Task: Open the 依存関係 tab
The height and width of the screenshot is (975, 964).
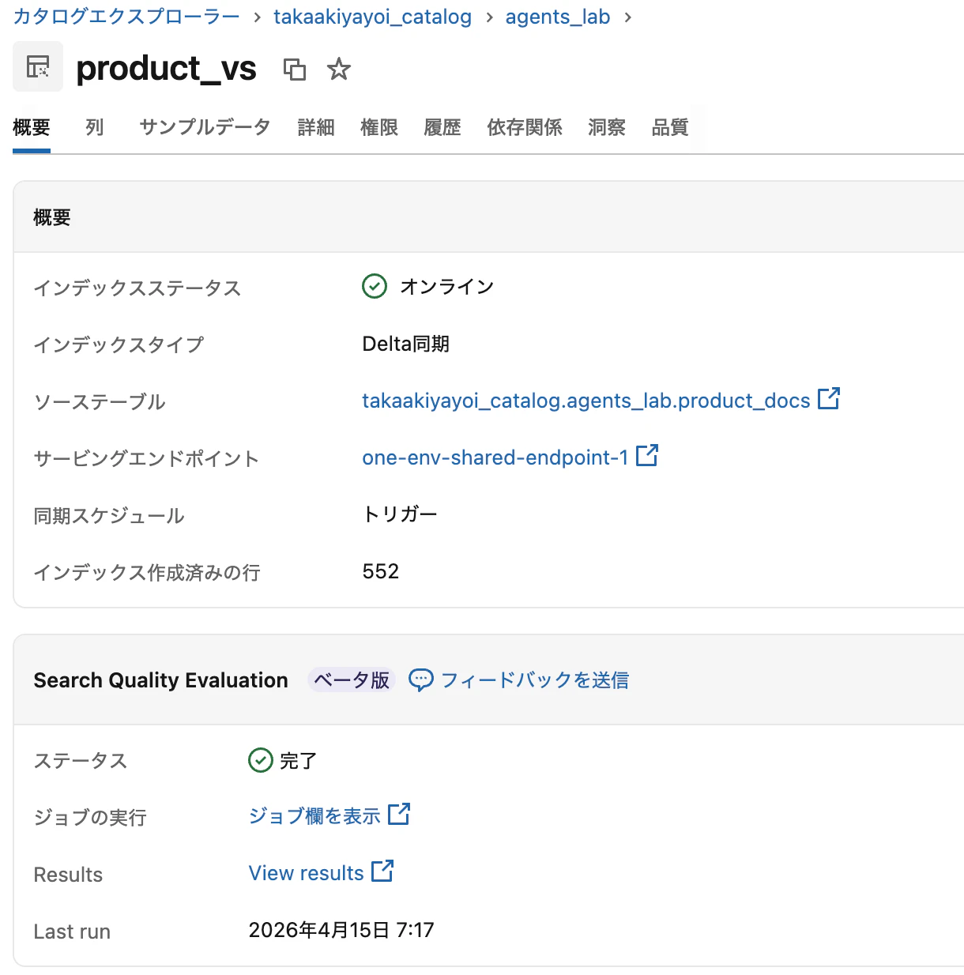Action: 524,127
